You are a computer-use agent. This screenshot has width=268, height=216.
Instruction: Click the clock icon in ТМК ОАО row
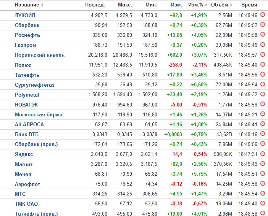coord(263,203)
